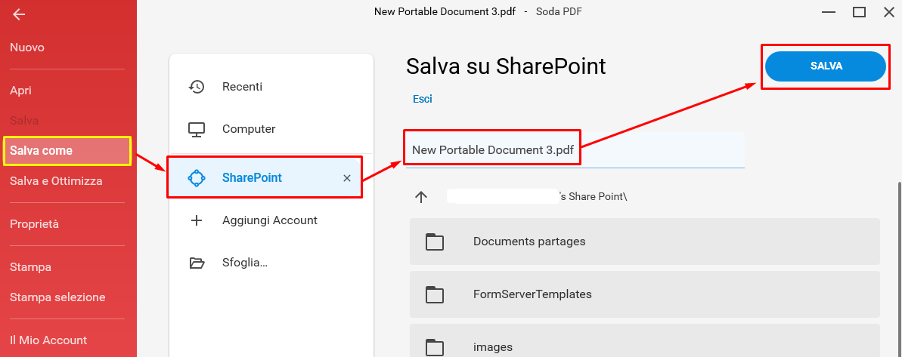Click the Share Point path text
902x357 pixels.
(593, 196)
